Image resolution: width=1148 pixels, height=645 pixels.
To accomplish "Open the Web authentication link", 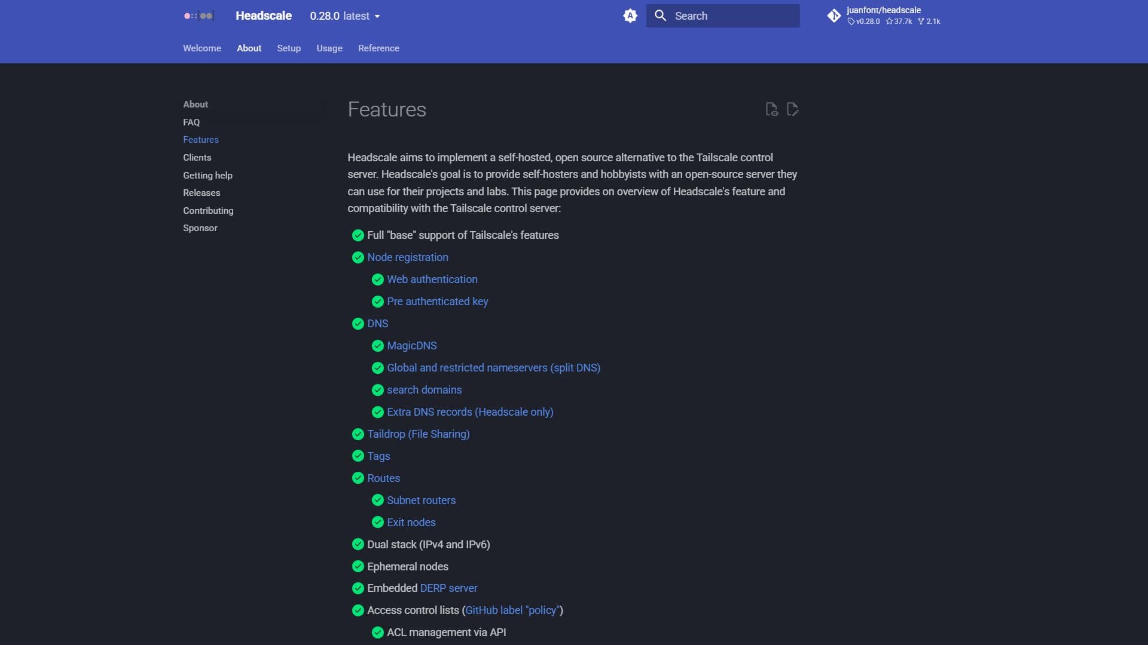I will pyautogui.click(x=432, y=279).
